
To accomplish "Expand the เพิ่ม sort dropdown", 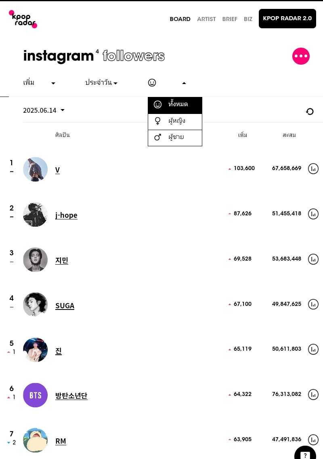I will (x=39, y=82).
